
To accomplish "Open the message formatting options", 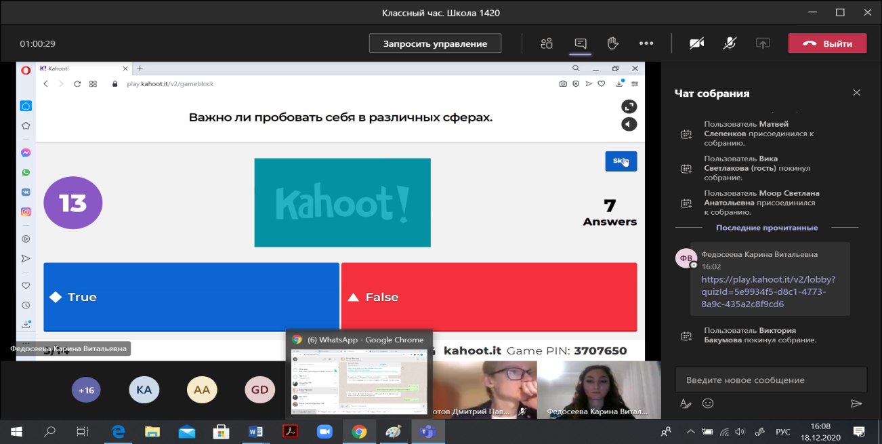I will tap(686, 403).
